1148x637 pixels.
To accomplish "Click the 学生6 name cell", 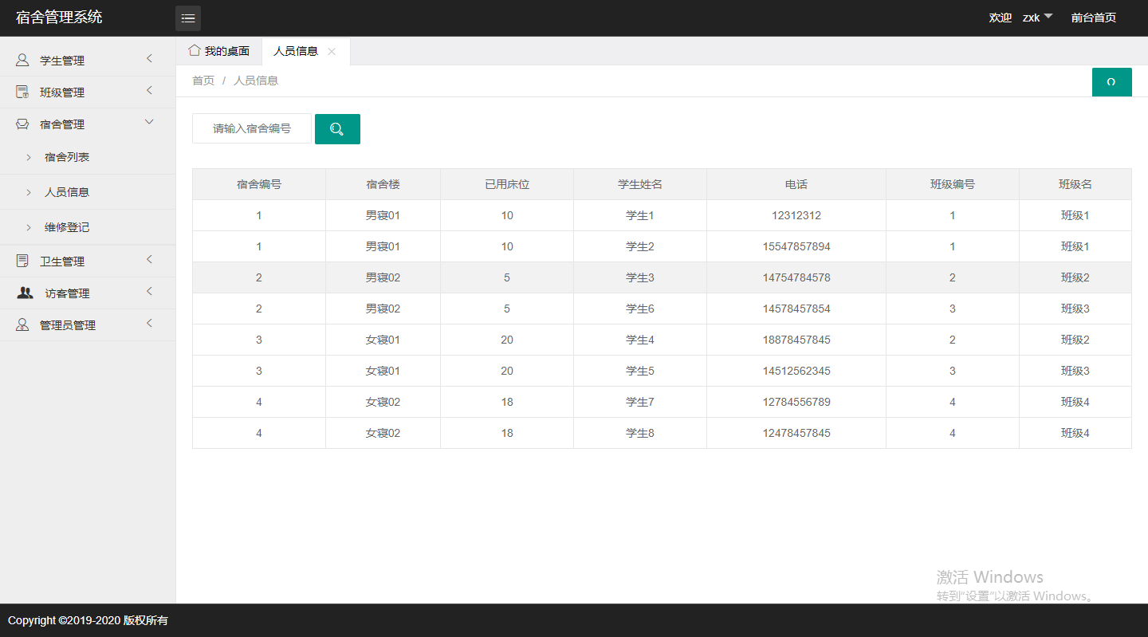I will (640, 309).
